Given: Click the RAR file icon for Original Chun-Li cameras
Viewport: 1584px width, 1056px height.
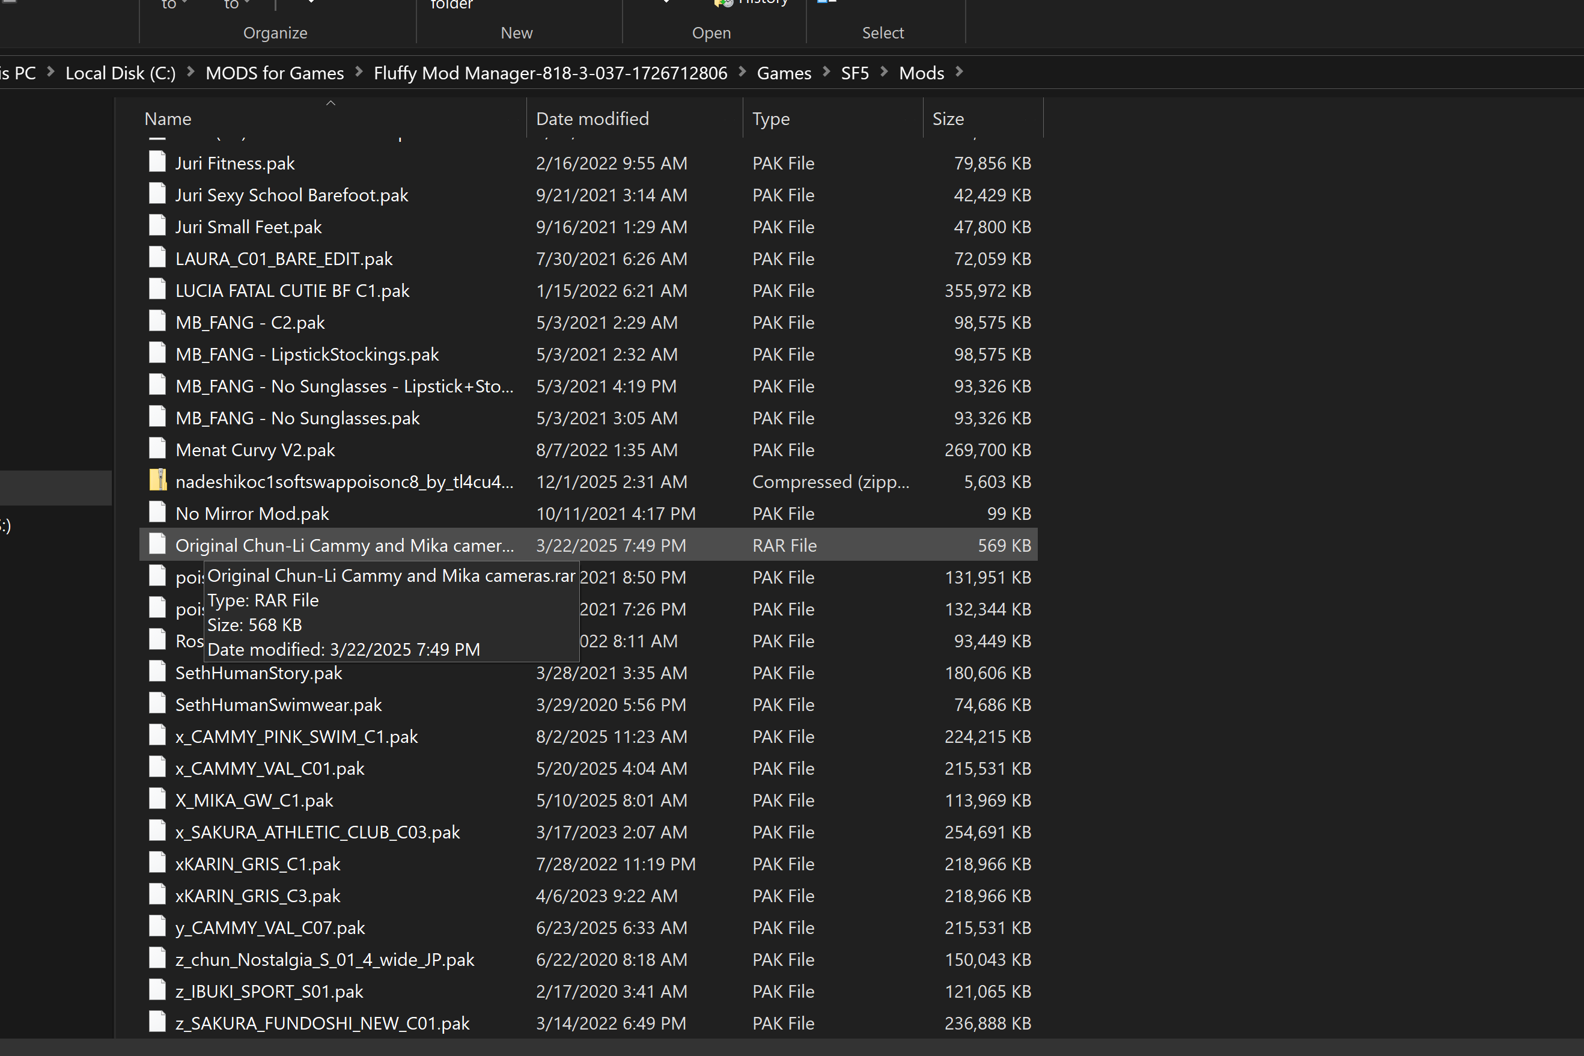Looking at the screenshot, I should (157, 544).
